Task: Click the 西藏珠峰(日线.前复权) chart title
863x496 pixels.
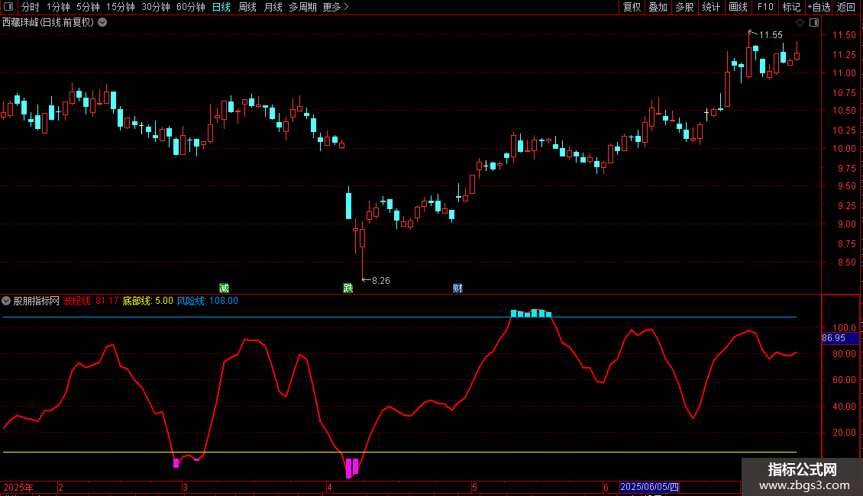Action: pos(48,23)
